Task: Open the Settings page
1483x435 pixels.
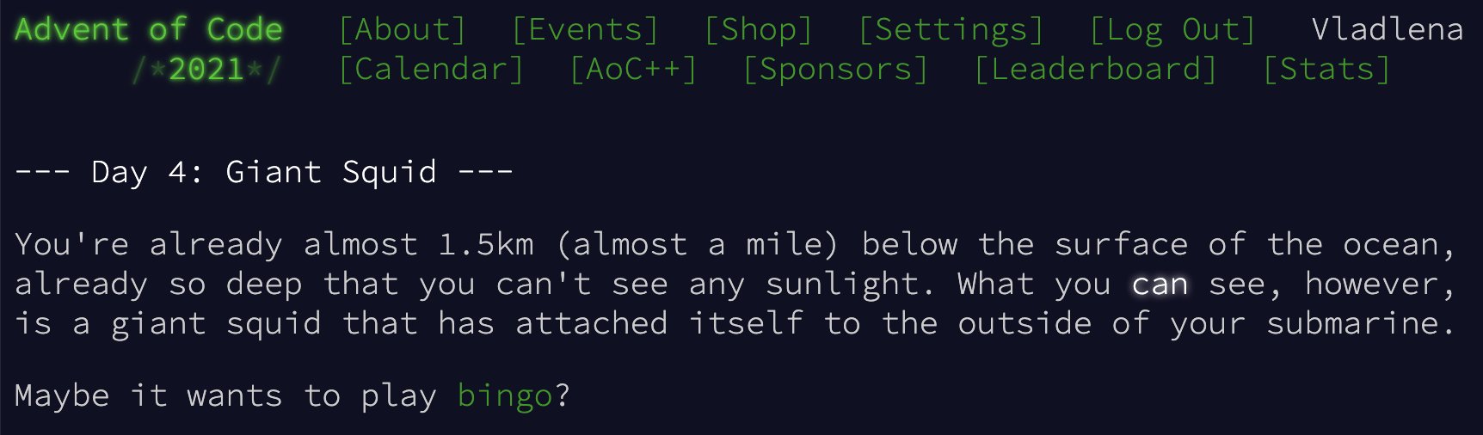Action: click(951, 30)
